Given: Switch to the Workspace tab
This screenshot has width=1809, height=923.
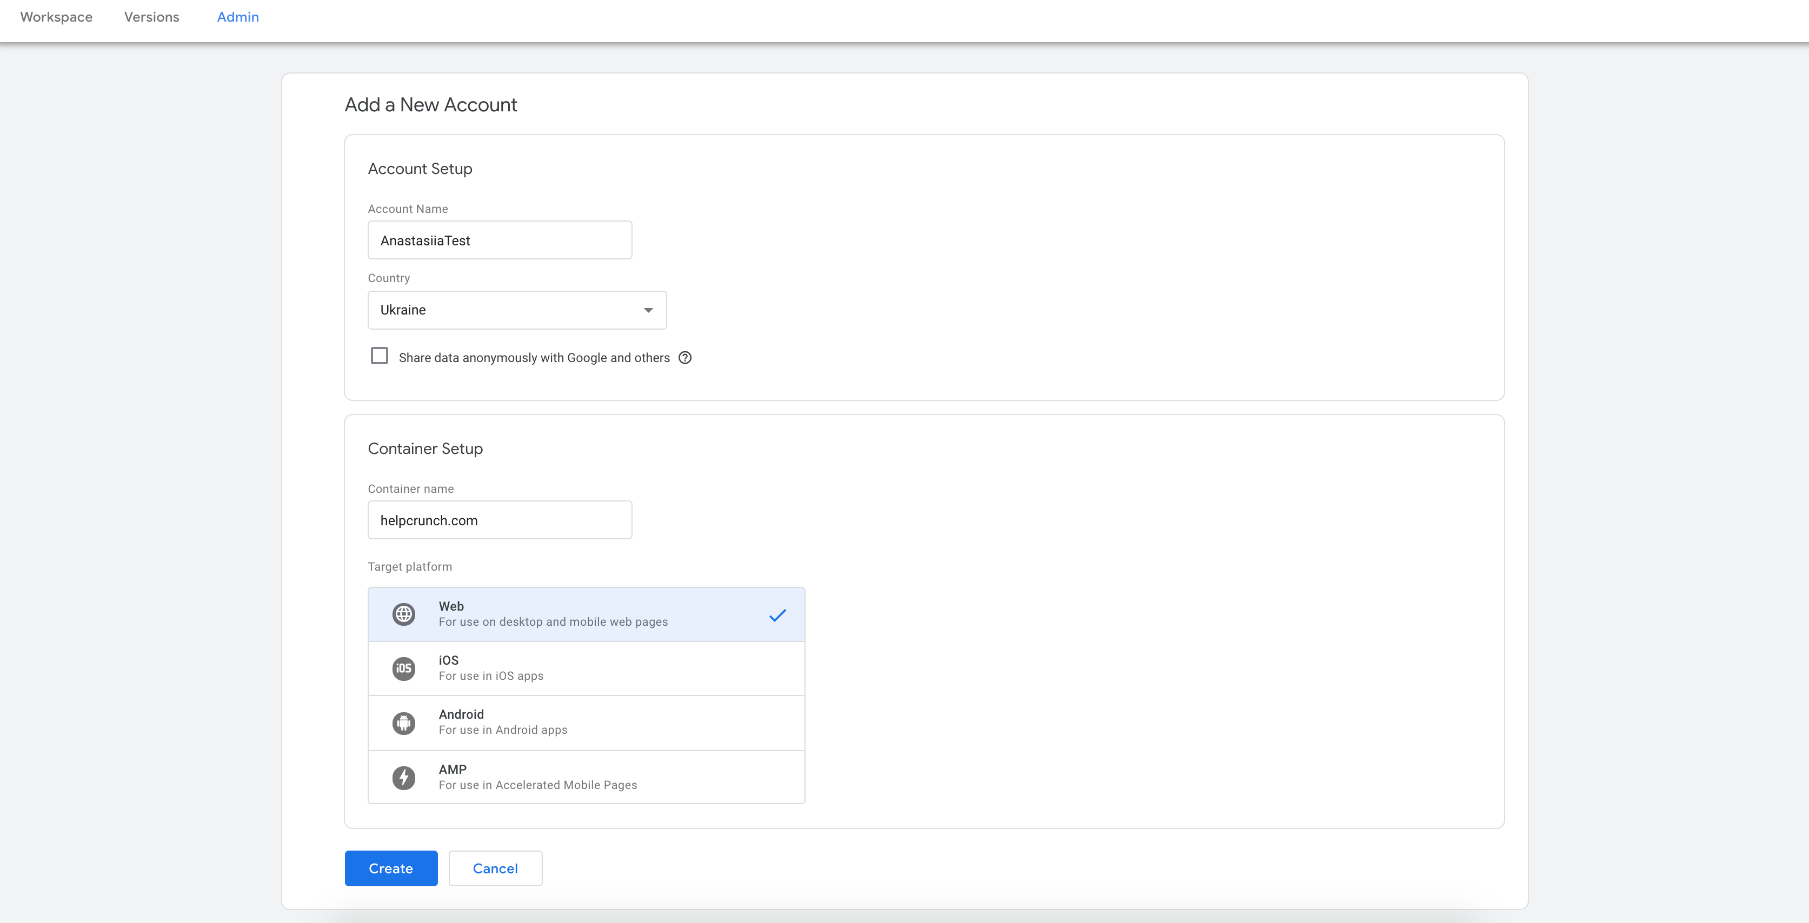Looking at the screenshot, I should click(56, 17).
